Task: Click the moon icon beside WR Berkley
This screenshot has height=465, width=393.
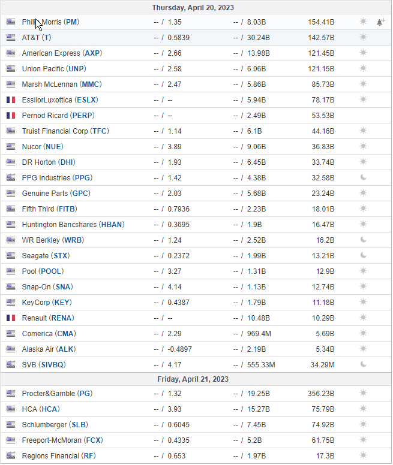Action: (x=364, y=240)
